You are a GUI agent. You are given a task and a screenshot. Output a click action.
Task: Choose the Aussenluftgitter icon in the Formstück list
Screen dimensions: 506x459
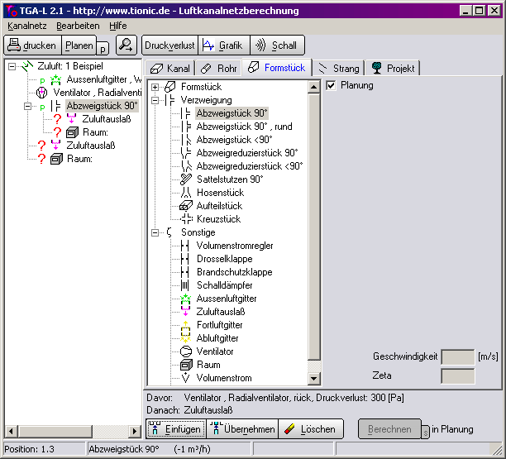pos(186,299)
